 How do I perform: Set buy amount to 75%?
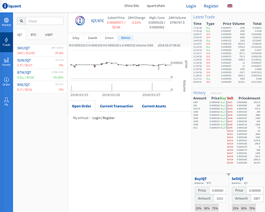click(x=215, y=208)
